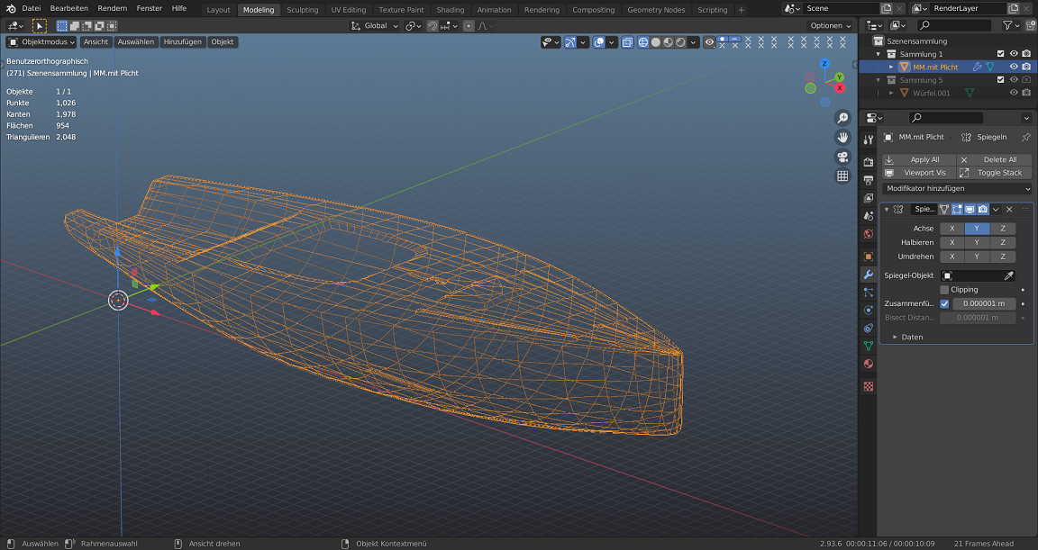Click the pan view hand gizmo
Screen dimensions: 1038x550
(x=842, y=138)
